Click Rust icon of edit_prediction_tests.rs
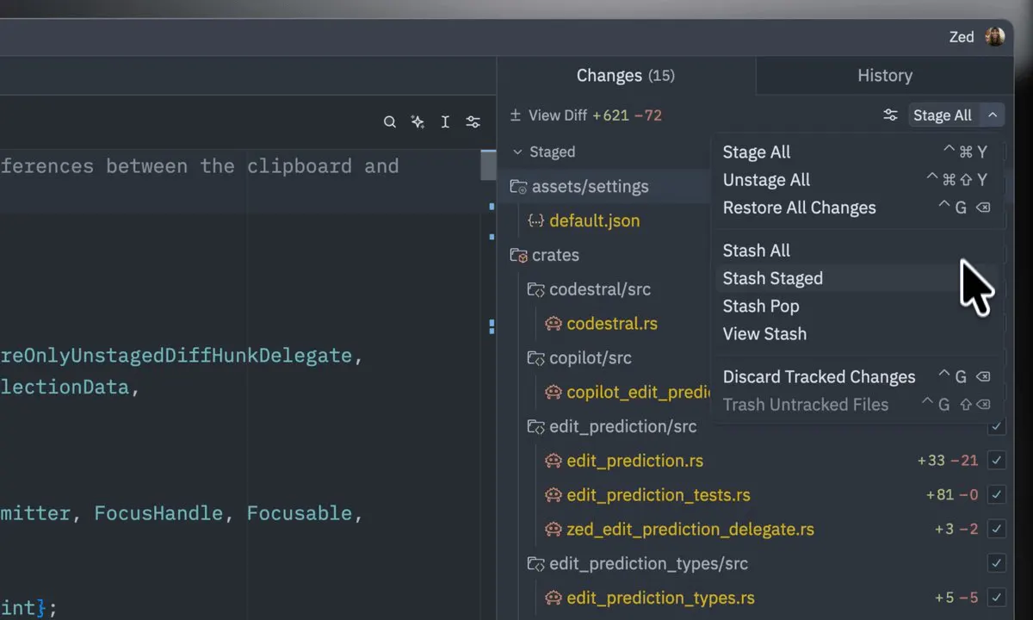The width and height of the screenshot is (1033, 620). pyautogui.click(x=554, y=496)
